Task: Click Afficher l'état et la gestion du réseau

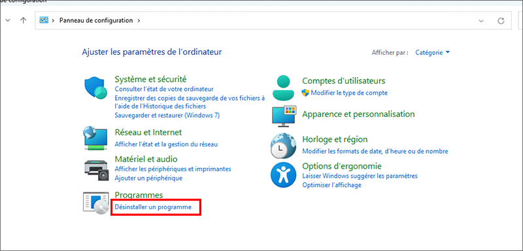Action: pos(166,144)
